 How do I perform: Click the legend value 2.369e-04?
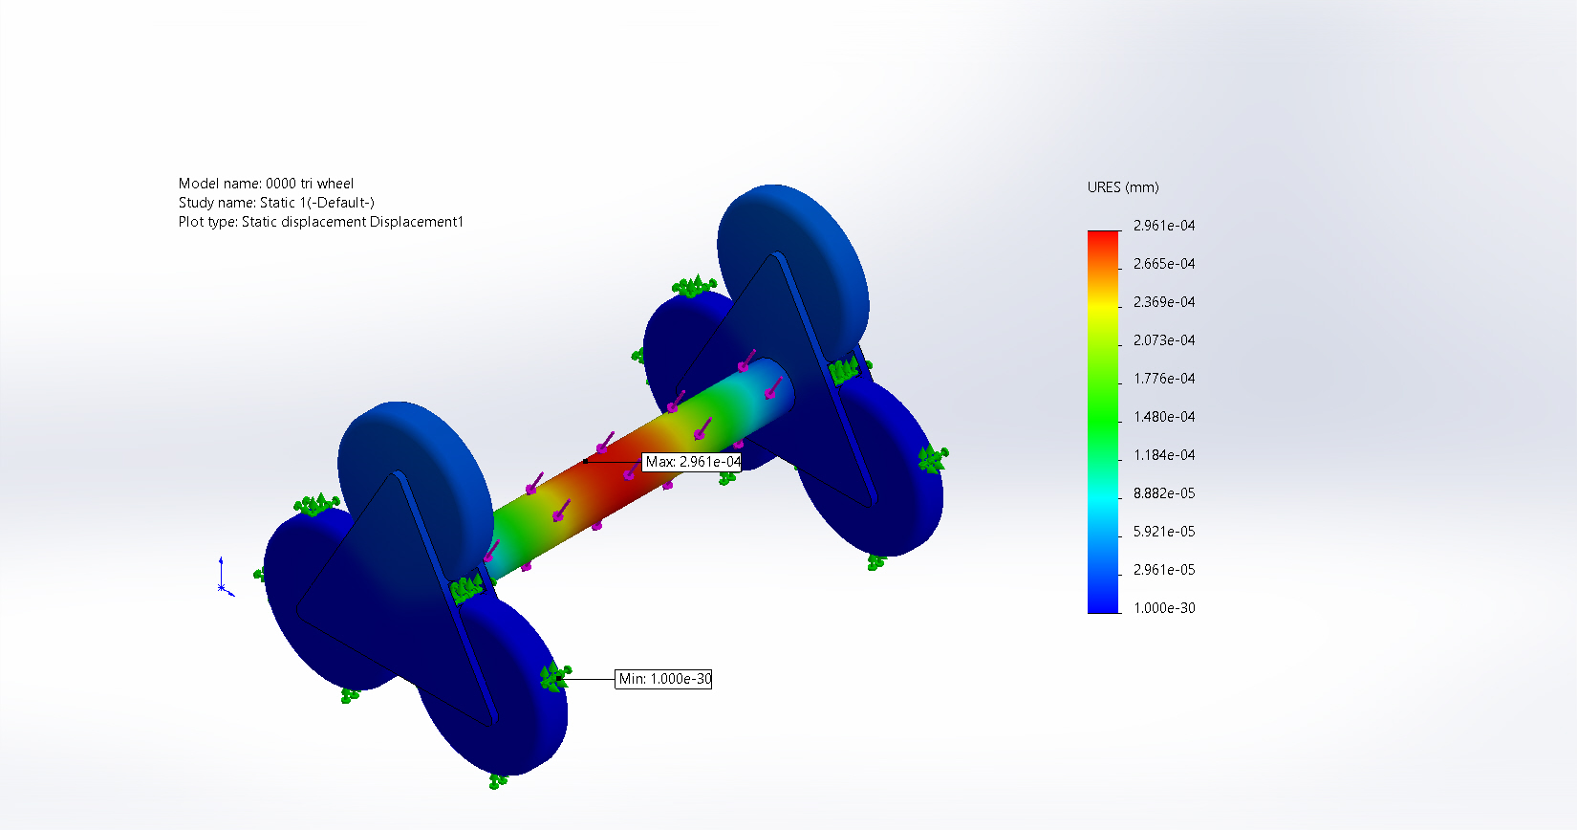[1164, 302]
